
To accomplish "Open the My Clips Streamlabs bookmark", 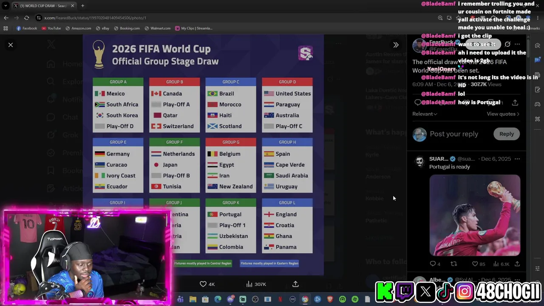I will point(193,28).
